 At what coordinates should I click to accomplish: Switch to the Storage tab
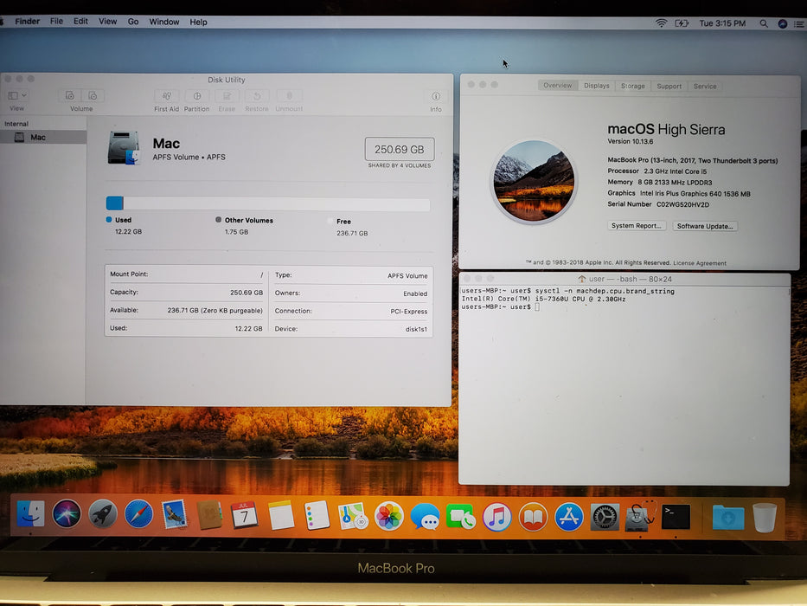(x=632, y=86)
